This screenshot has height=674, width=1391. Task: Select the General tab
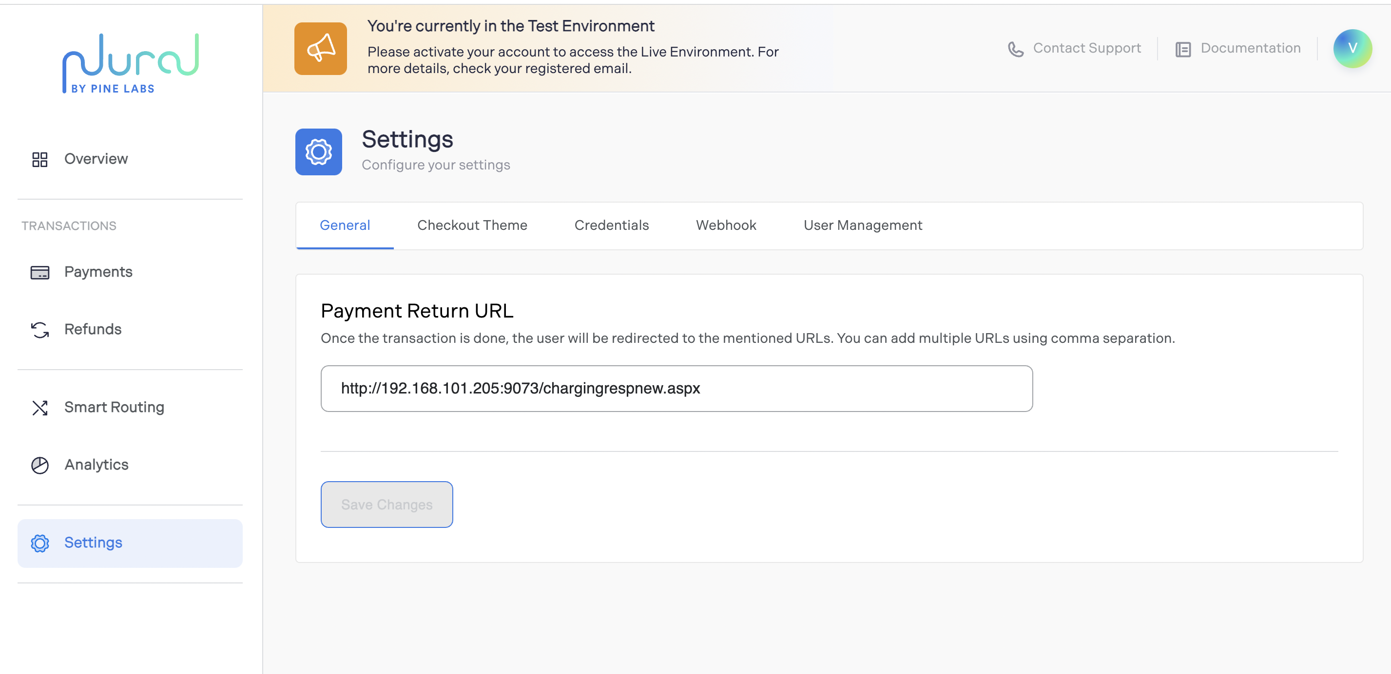click(345, 225)
